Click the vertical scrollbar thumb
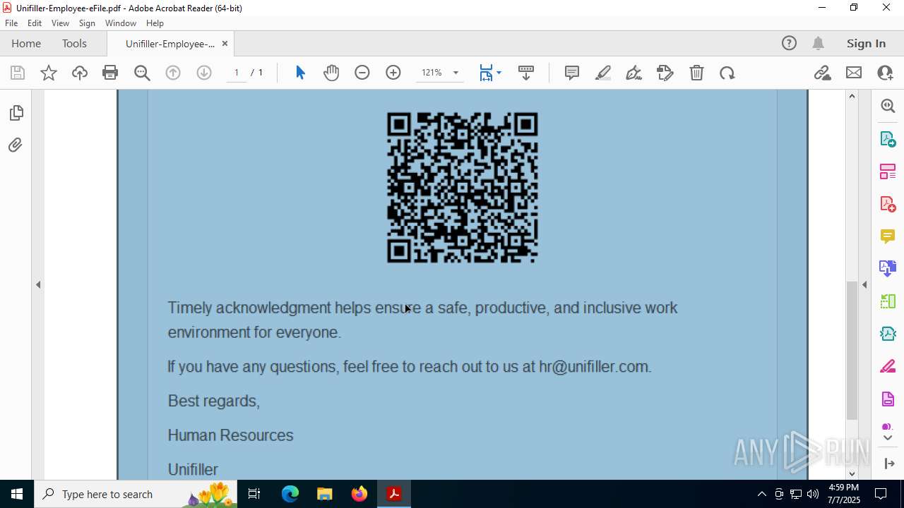 point(852,350)
